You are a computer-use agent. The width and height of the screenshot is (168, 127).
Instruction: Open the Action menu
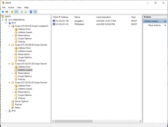[11, 7]
